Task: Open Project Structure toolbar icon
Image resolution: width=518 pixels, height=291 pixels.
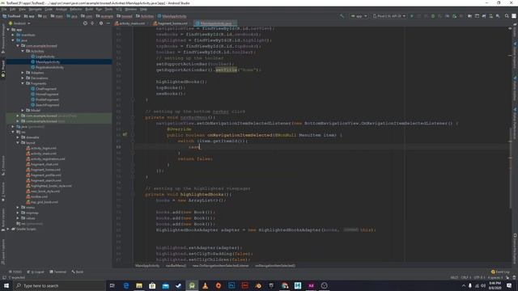Action: tap(469, 16)
